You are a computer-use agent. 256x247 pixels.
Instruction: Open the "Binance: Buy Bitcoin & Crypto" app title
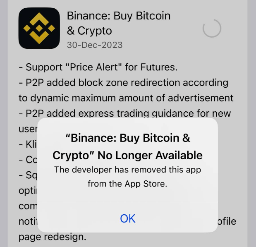119,23
